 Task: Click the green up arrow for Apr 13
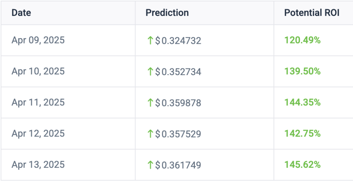point(150,165)
